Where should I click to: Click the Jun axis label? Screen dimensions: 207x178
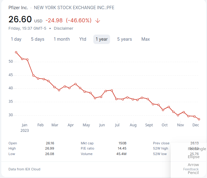102,125
